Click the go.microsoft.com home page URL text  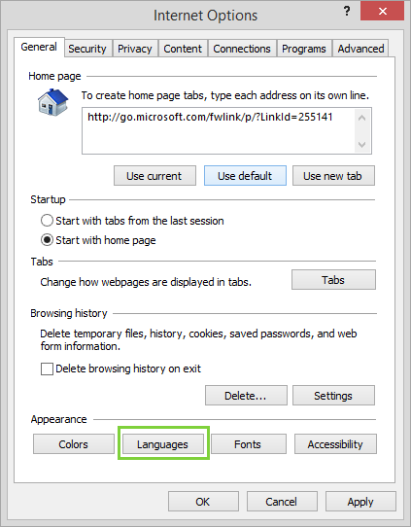210,117
